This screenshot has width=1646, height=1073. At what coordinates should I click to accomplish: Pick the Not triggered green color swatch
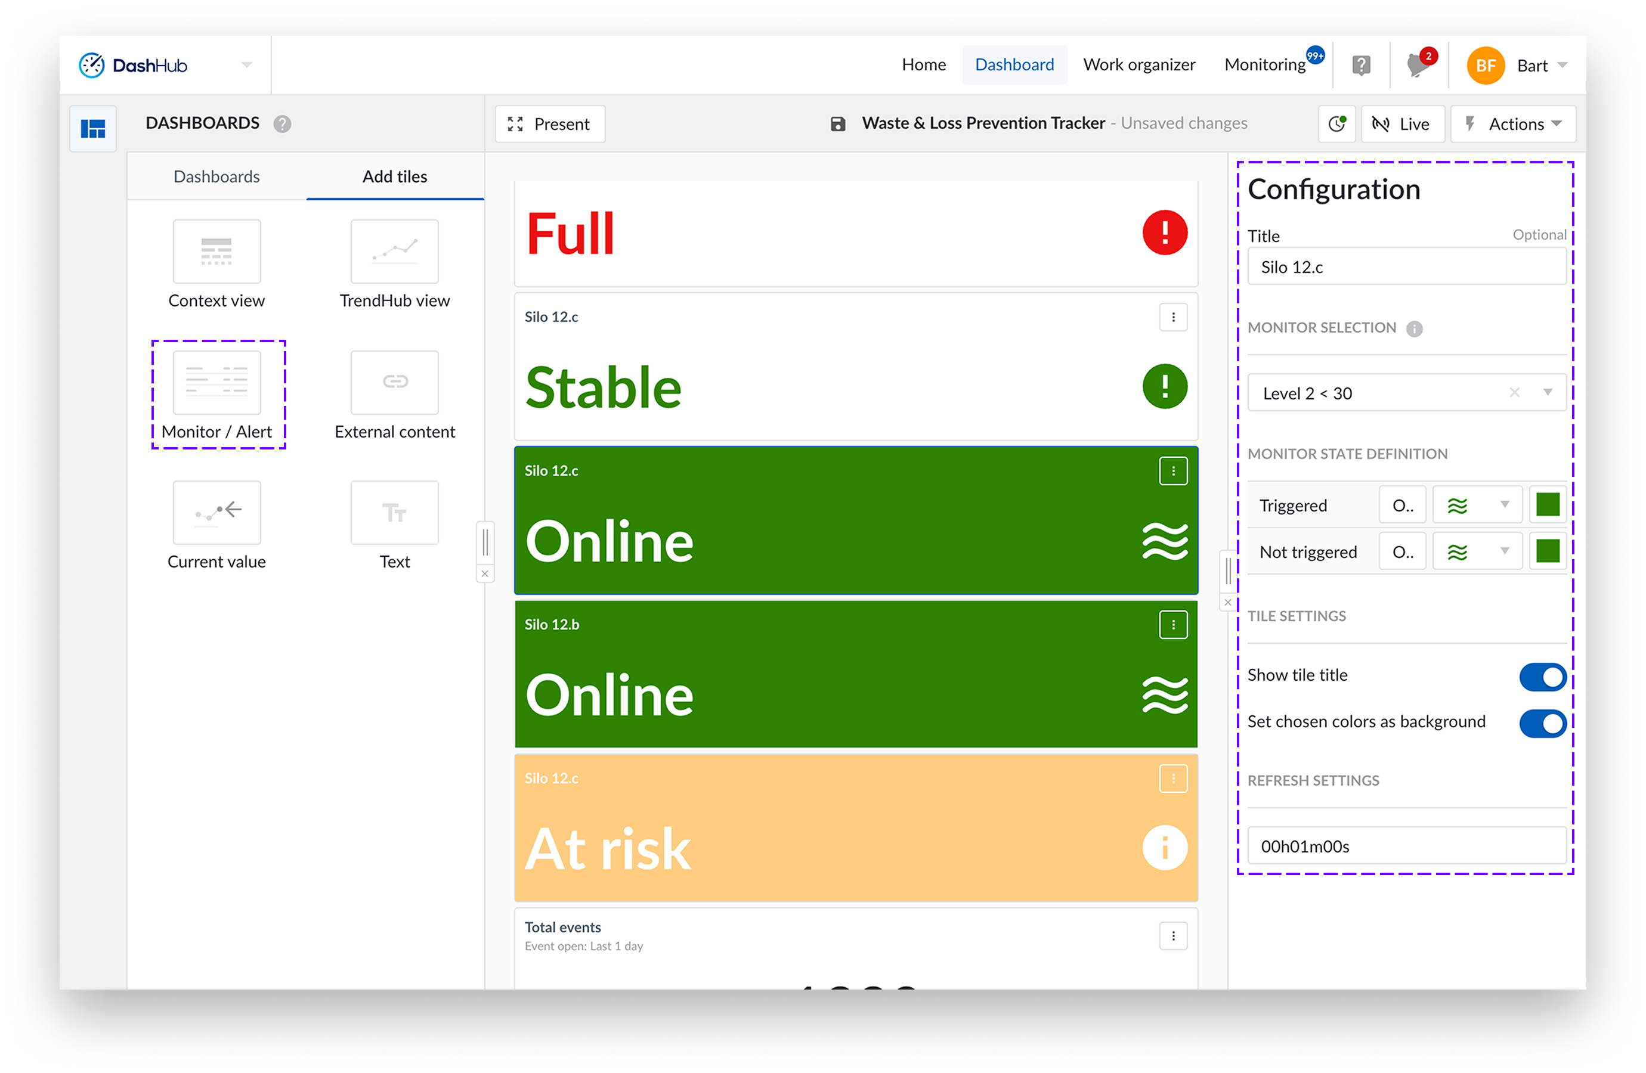pos(1547,552)
